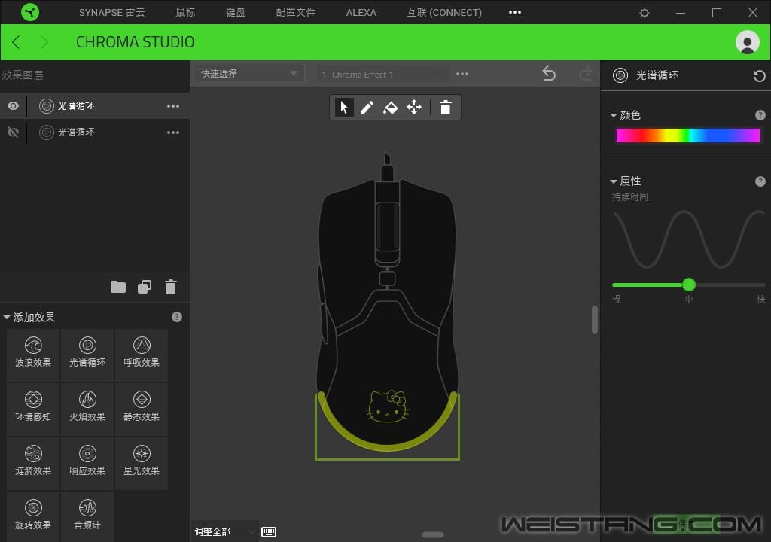Choose the selection pointer tool
771x542 pixels.
tap(343, 107)
